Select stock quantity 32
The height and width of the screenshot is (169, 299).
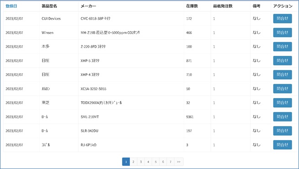pos(188,103)
